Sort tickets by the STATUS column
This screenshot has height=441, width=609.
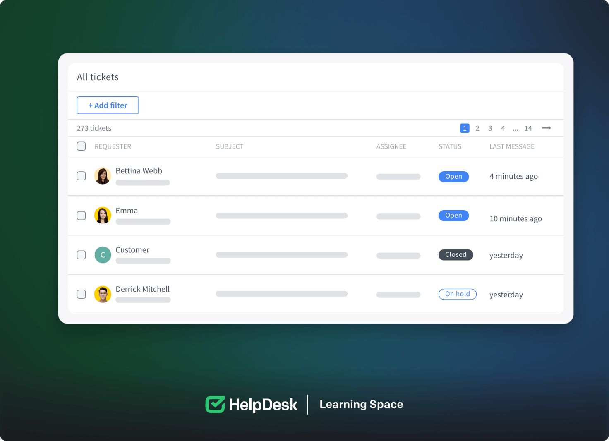pyautogui.click(x=450, y=146)
